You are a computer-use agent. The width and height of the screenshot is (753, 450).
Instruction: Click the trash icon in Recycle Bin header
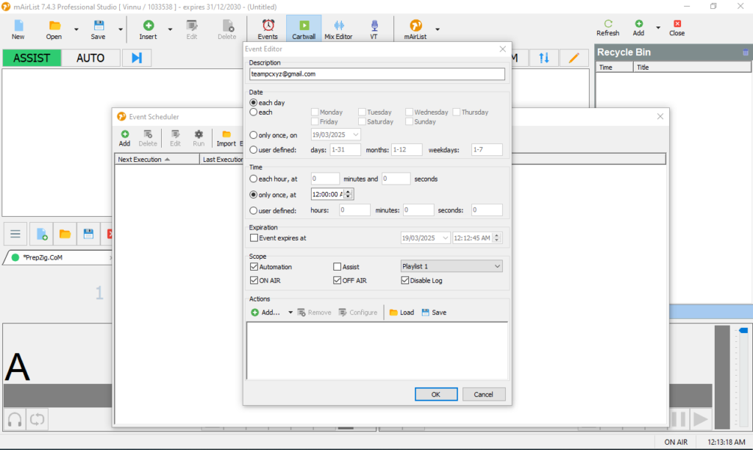(x=746, y=52)
